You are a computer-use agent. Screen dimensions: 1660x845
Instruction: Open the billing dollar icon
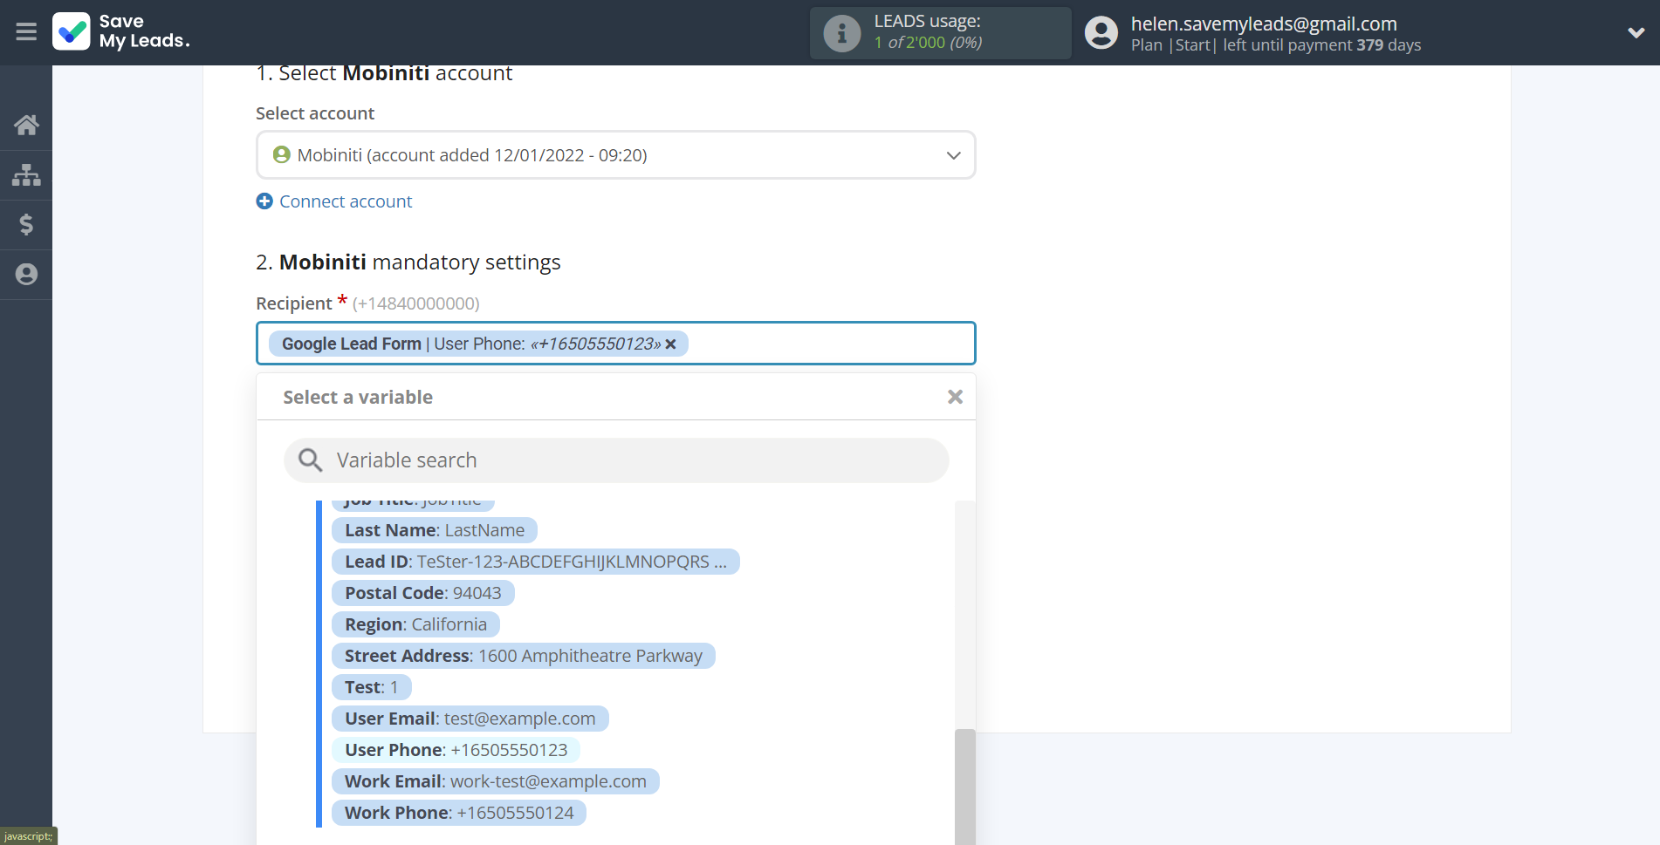(x=26, y=225)
